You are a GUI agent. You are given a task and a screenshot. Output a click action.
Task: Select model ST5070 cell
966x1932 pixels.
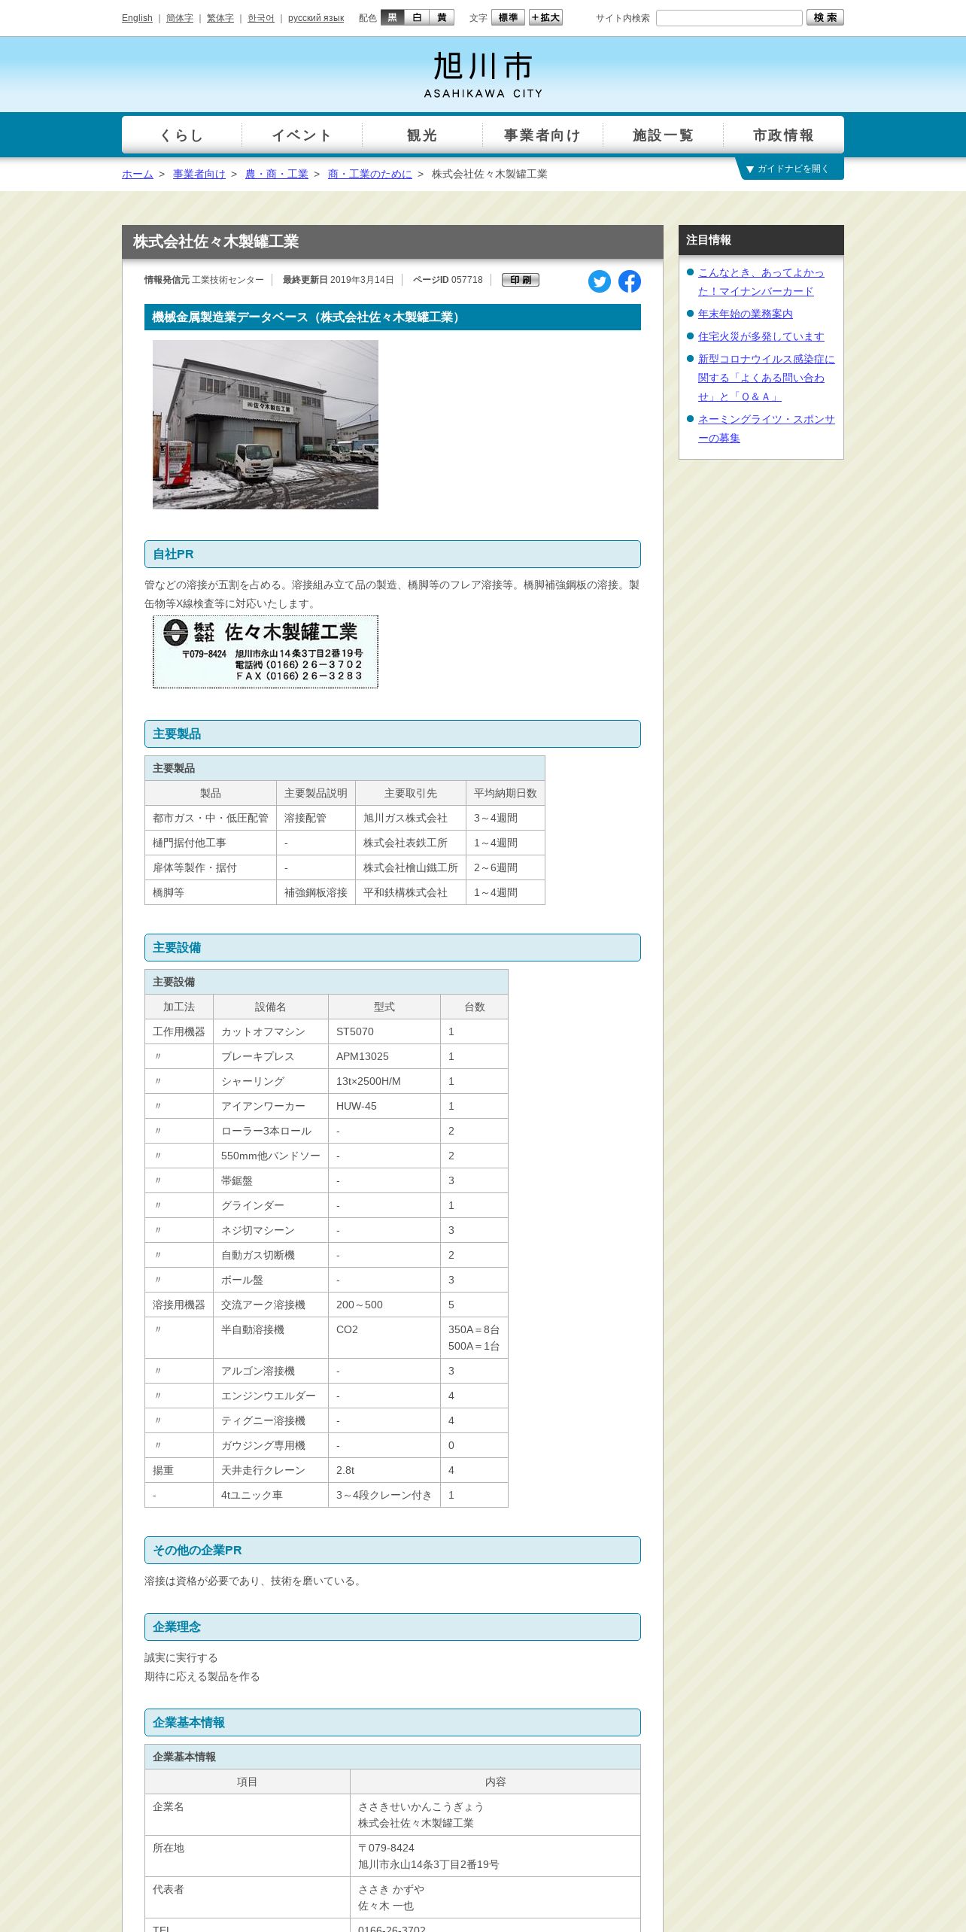pyautogui.click(x=384, y=1031)
